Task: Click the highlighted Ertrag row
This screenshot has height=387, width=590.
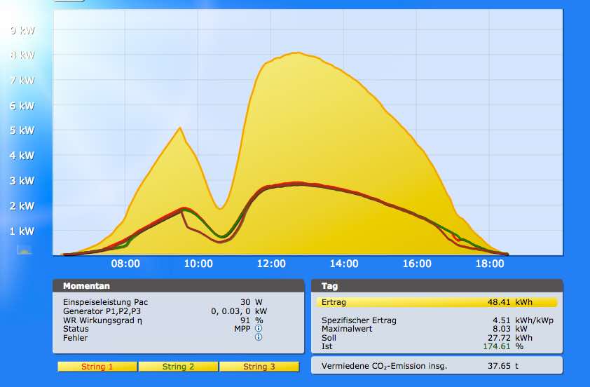Action: 437,302
